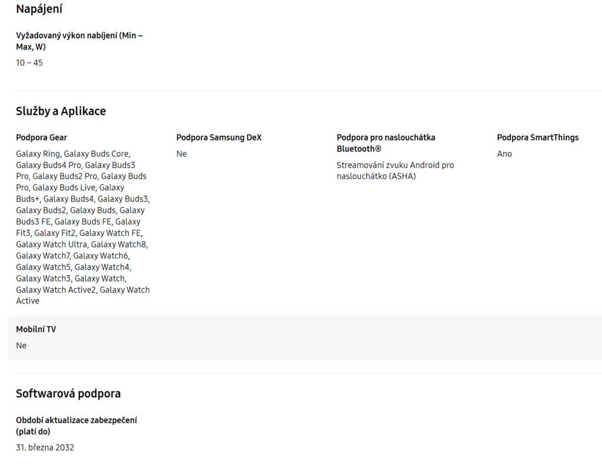Click the Služby a Aplikace heading
This screenshot has width=602, height=465.
click(x=61, y=111)
